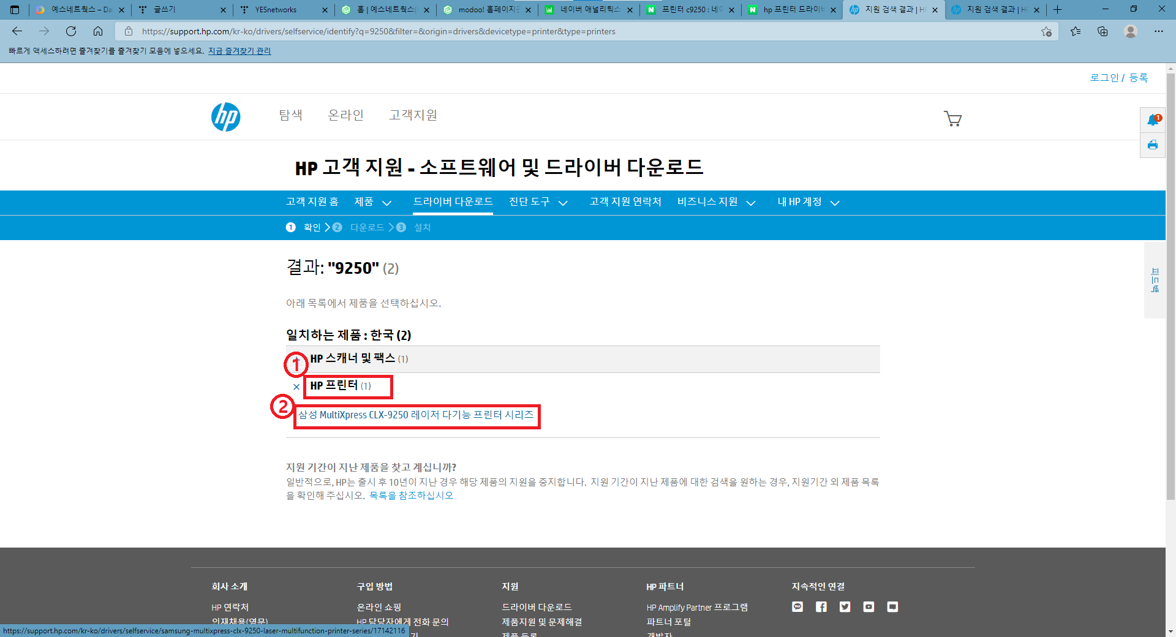Open 목록을 참조하십시오 link
The width and height of the screenshot is (1176, 637).
point(411,496)
